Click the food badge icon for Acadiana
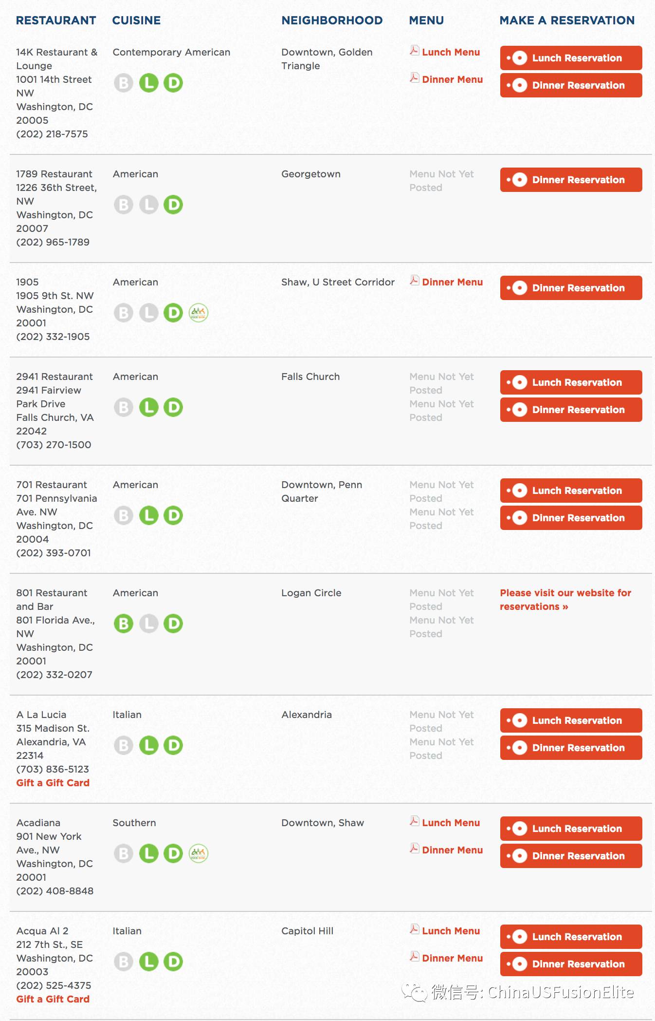This screenshot has height=1021, width=655. click(199, 853)
